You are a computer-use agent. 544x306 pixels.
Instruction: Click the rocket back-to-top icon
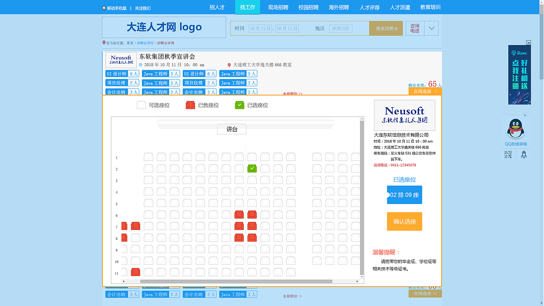click(524, 155)
